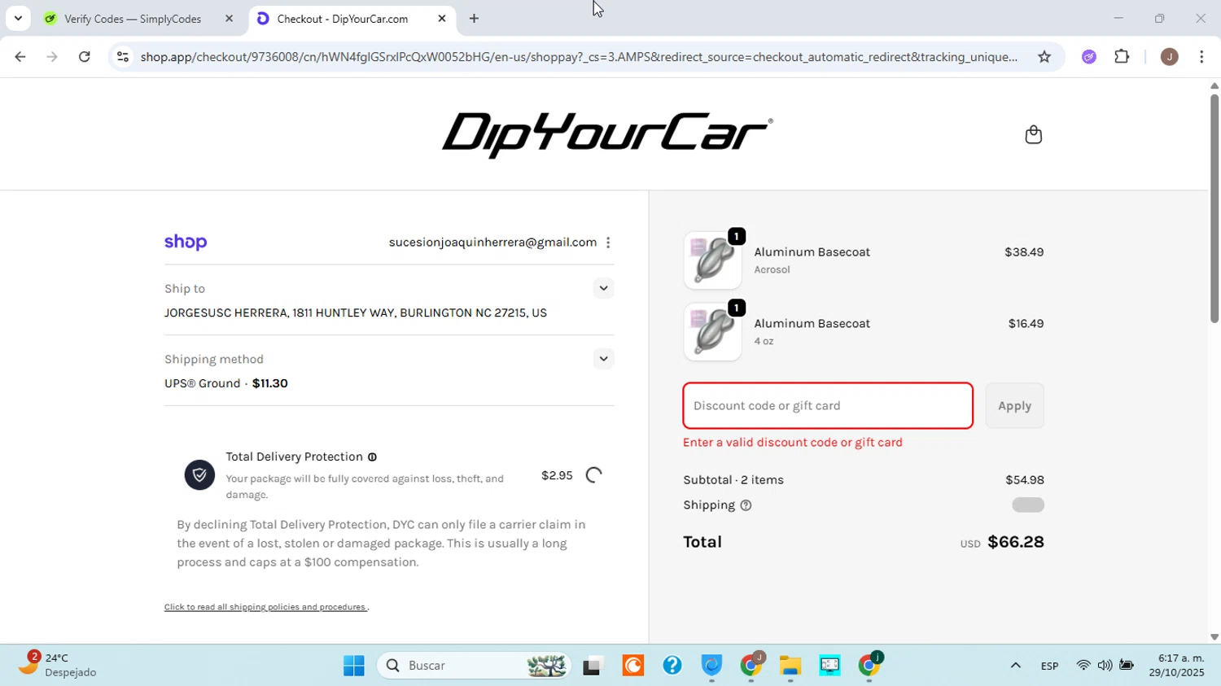This screenshot has height=686, width=1221.
Task: Open the weather widget showing 24°C
Action: 57,665
